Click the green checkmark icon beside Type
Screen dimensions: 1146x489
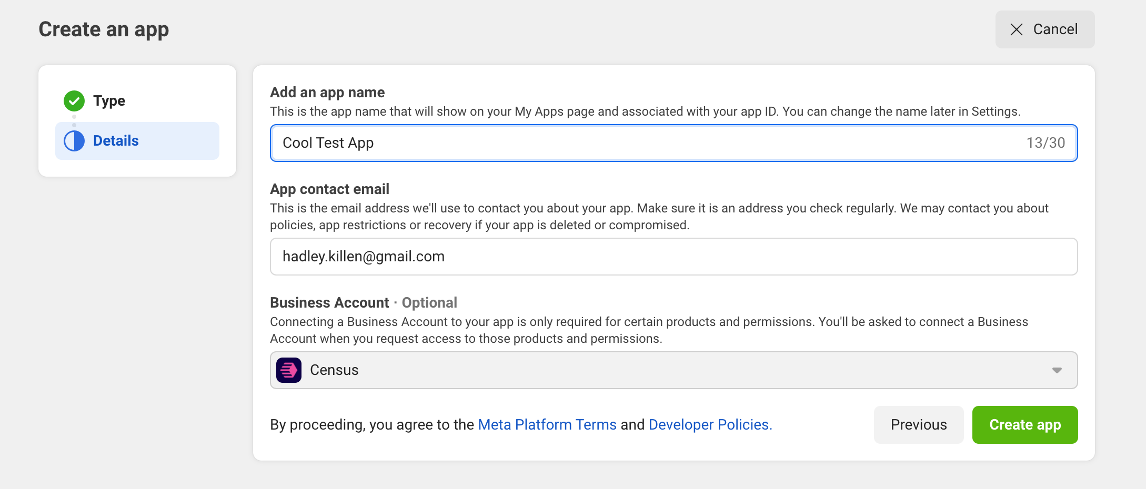(74, 101)
